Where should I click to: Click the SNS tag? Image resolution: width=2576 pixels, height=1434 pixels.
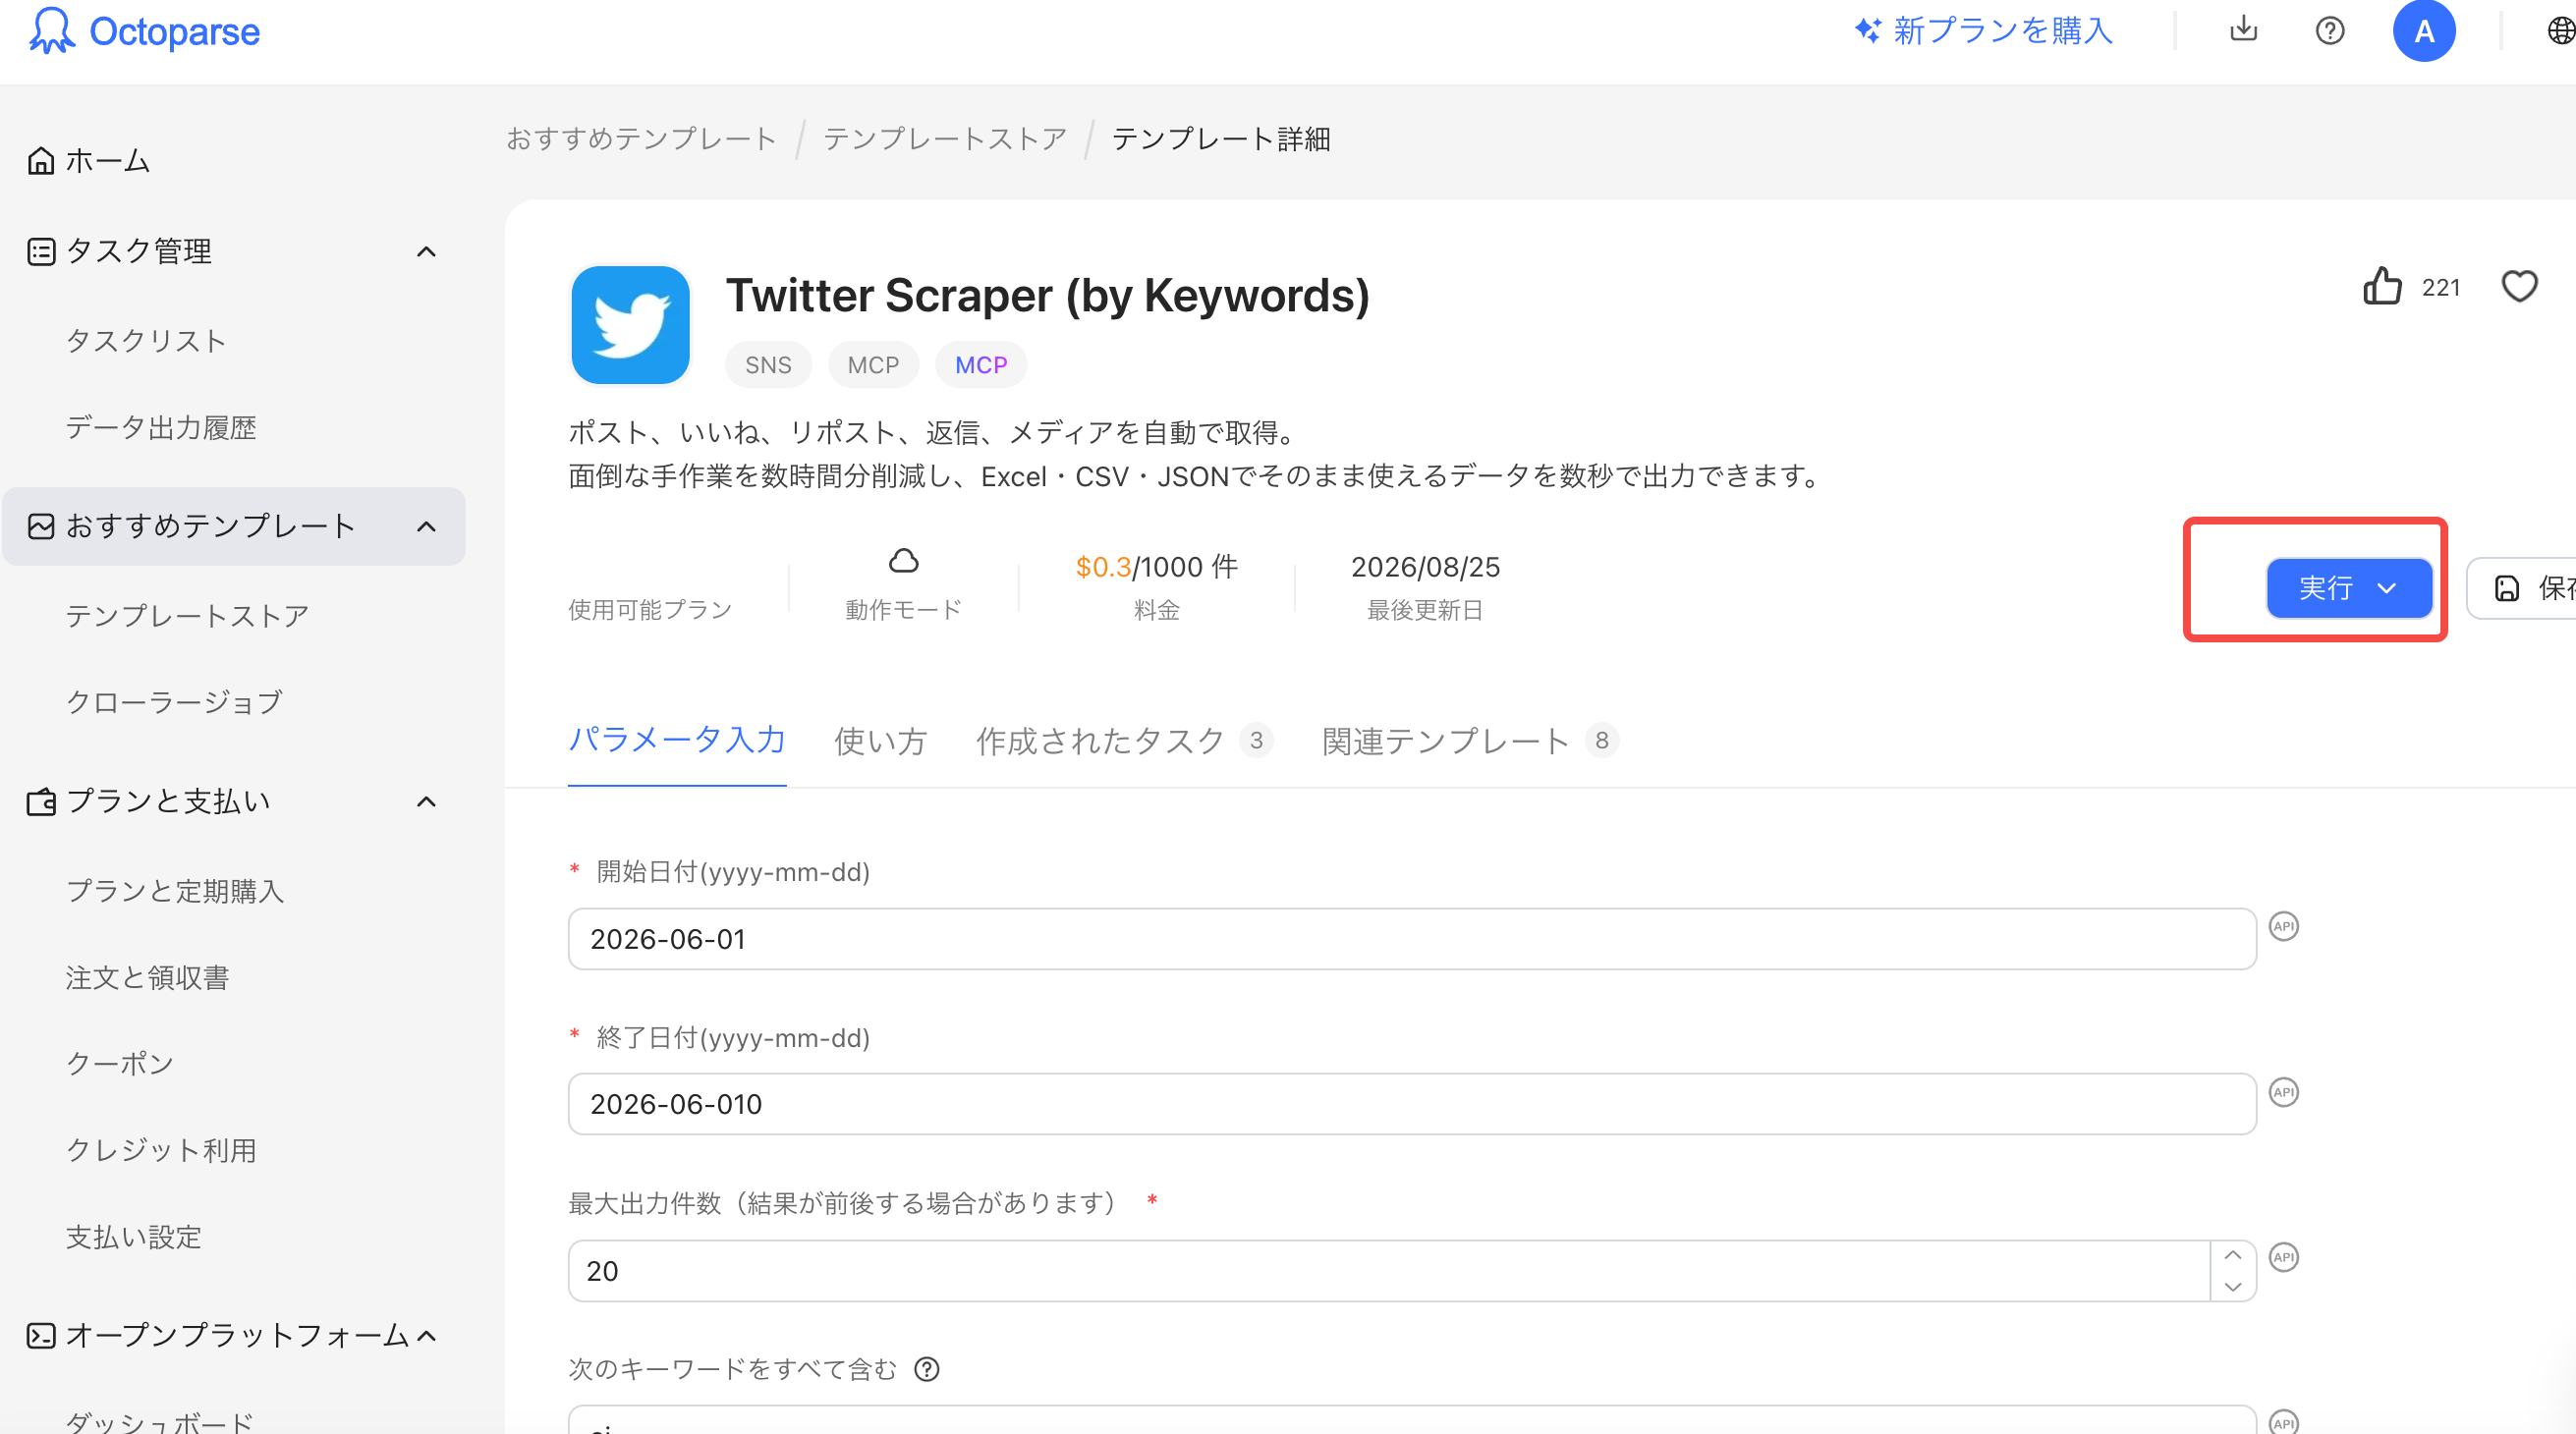(x=768, y=365)
